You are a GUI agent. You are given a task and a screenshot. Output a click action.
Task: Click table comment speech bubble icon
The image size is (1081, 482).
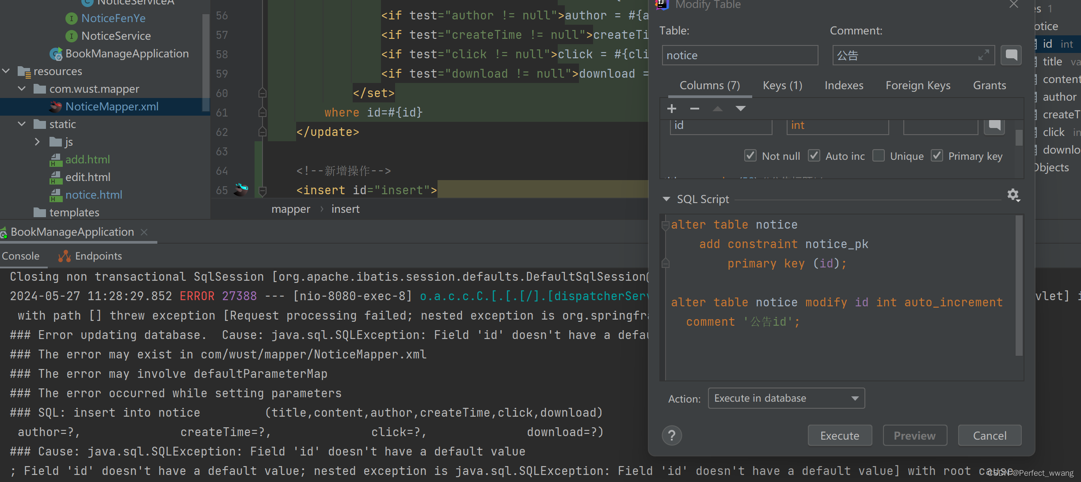tap(1011, 55)
